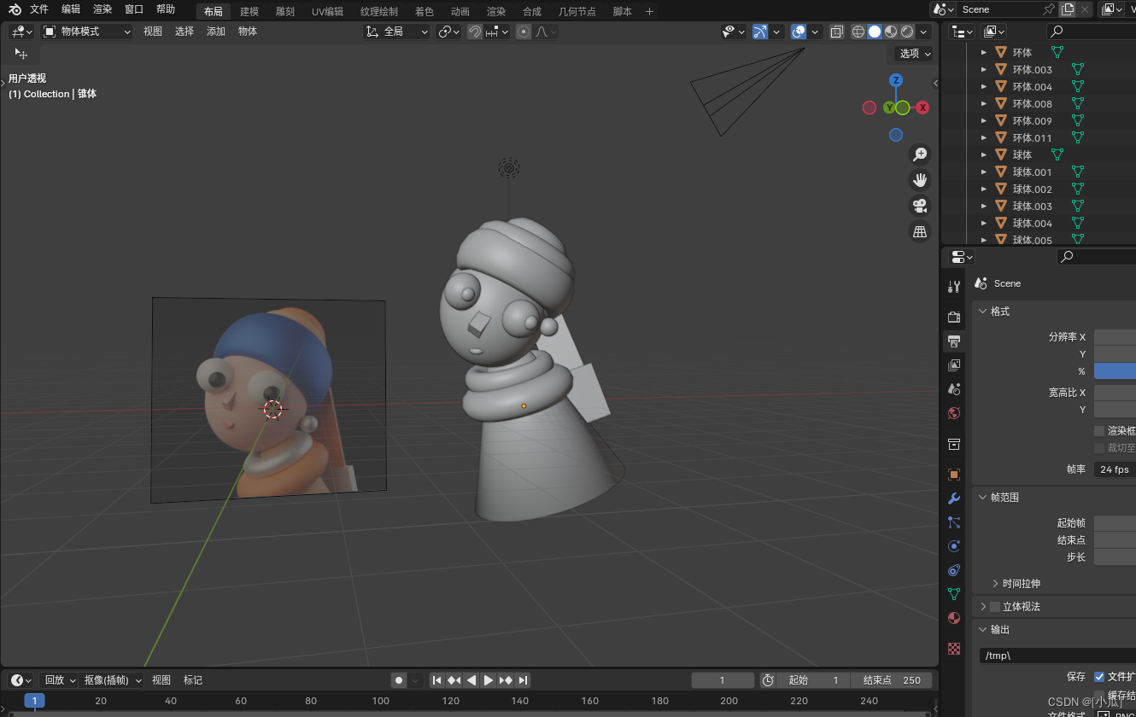Open the Render properties tab
Viewport: 1136px width, 717px height.
[x=954, y=317]
